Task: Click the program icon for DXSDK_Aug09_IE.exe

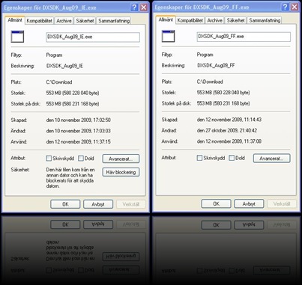Action: [17, 37]
